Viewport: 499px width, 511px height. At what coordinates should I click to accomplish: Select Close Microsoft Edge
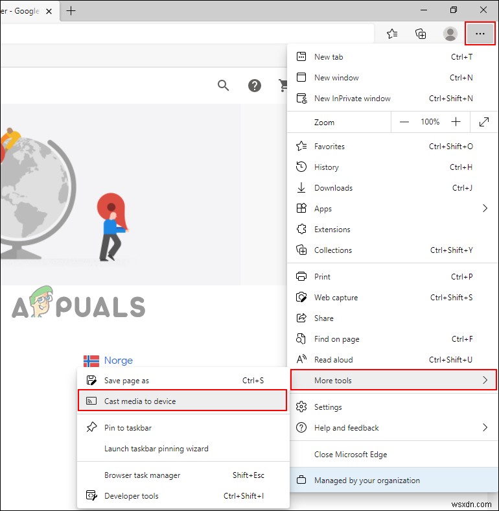coord(392,455)
